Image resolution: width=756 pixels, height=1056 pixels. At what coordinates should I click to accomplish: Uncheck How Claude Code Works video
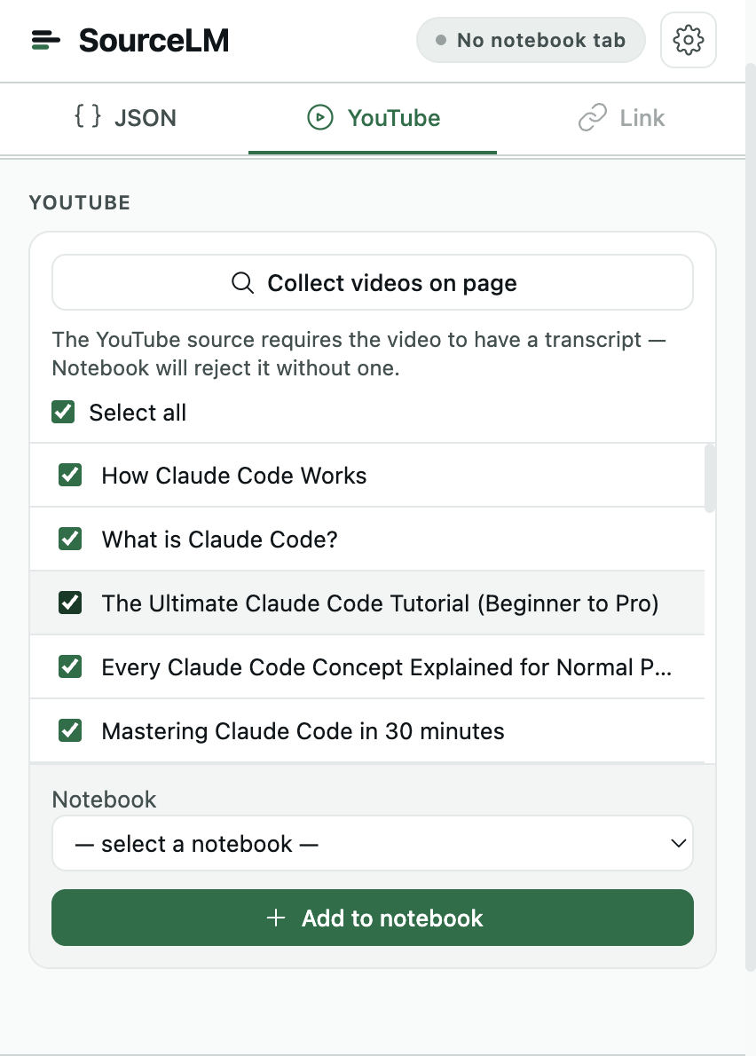point(70,475)
